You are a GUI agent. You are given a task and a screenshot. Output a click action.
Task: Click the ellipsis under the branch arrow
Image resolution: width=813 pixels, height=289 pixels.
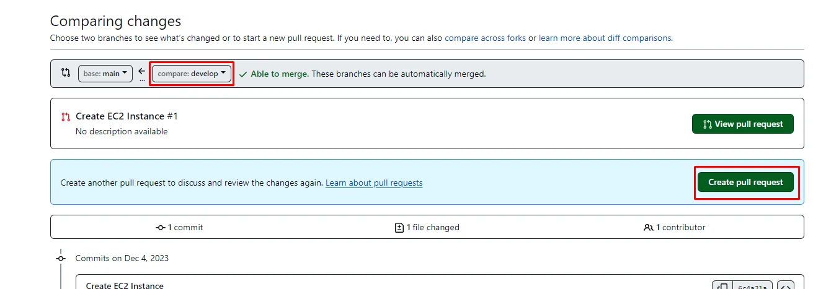(142, 80)
